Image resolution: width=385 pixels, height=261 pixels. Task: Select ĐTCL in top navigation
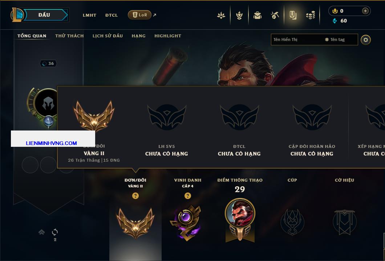click(112, 15)
